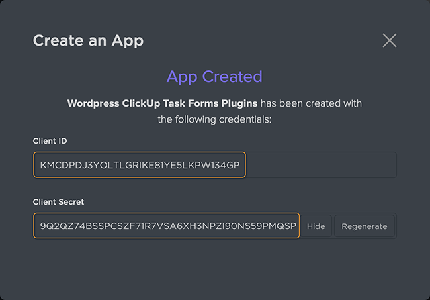Click the "Client ID" field label
The height and width of the screenshot is (300, 430).
(50, 141)
